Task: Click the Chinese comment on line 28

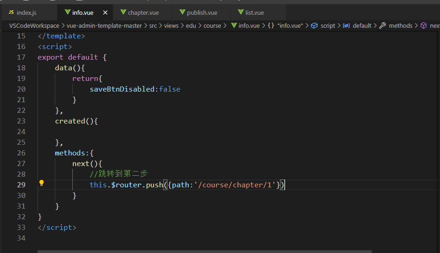Action: click(x=119, y=174)
